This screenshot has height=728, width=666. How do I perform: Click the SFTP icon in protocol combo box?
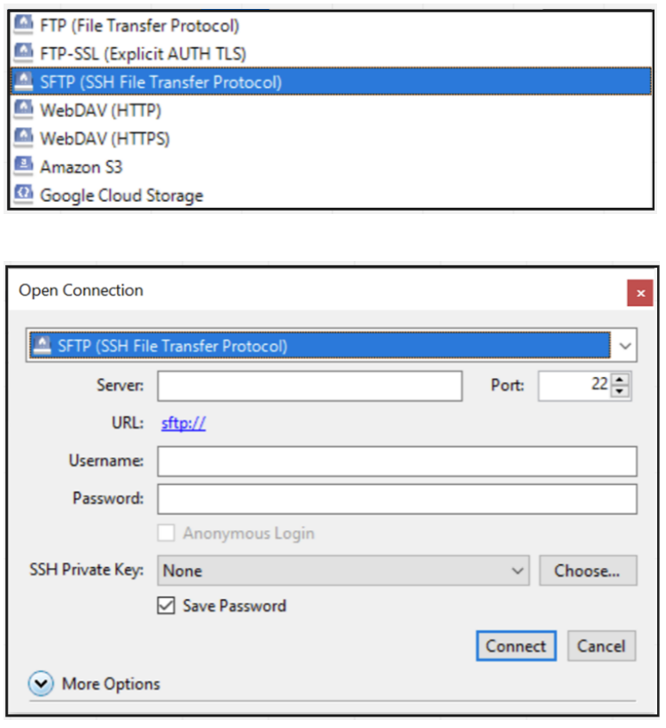click(40, 346)
